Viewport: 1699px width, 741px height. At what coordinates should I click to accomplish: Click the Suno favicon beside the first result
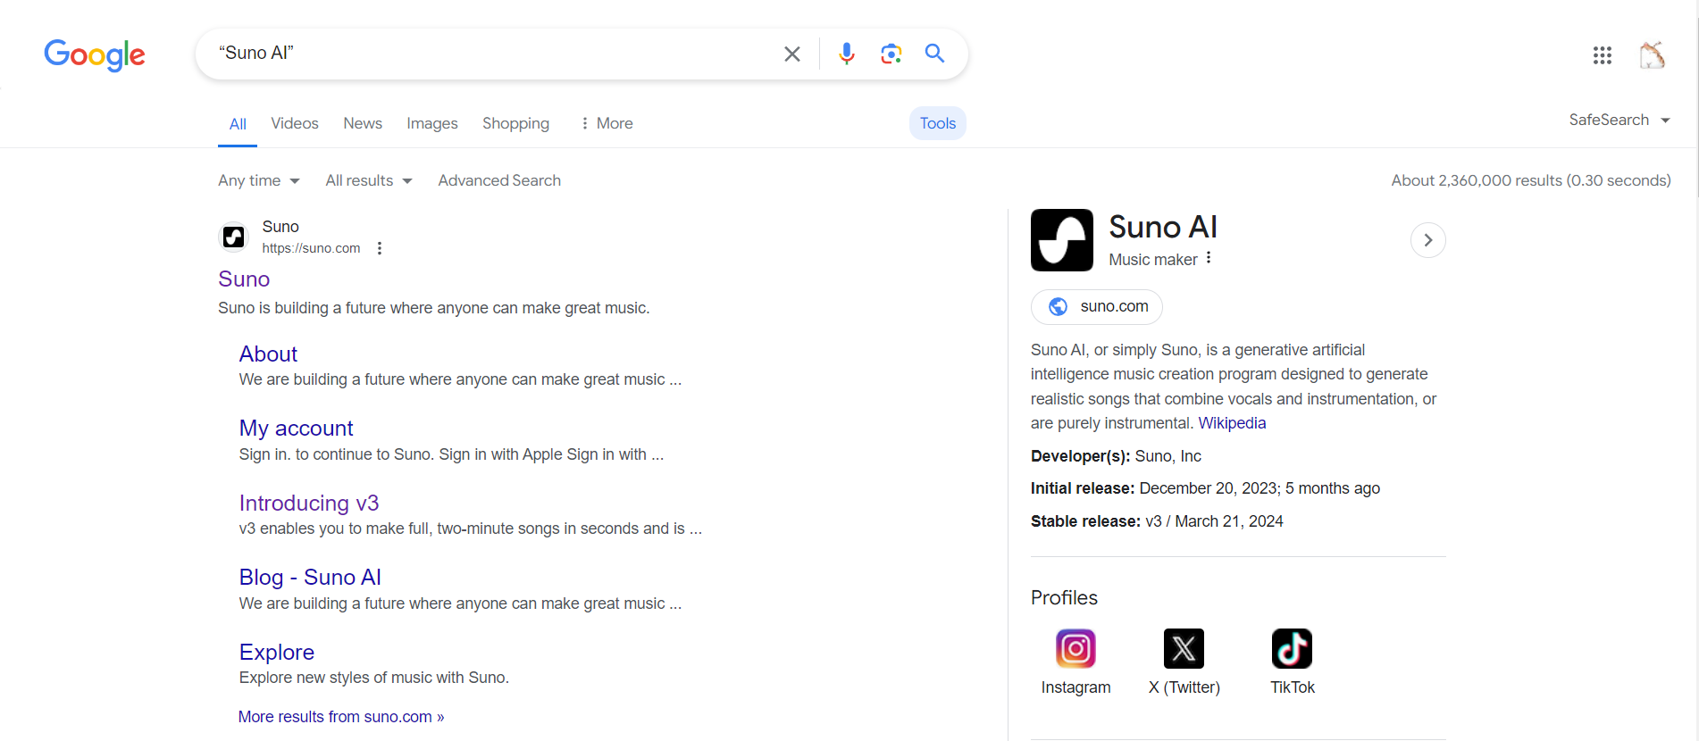click(234, 237)
